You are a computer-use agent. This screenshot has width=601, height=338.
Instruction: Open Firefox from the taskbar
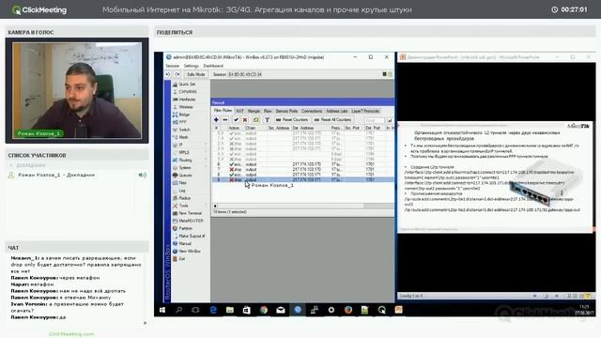tap(348, 310)
